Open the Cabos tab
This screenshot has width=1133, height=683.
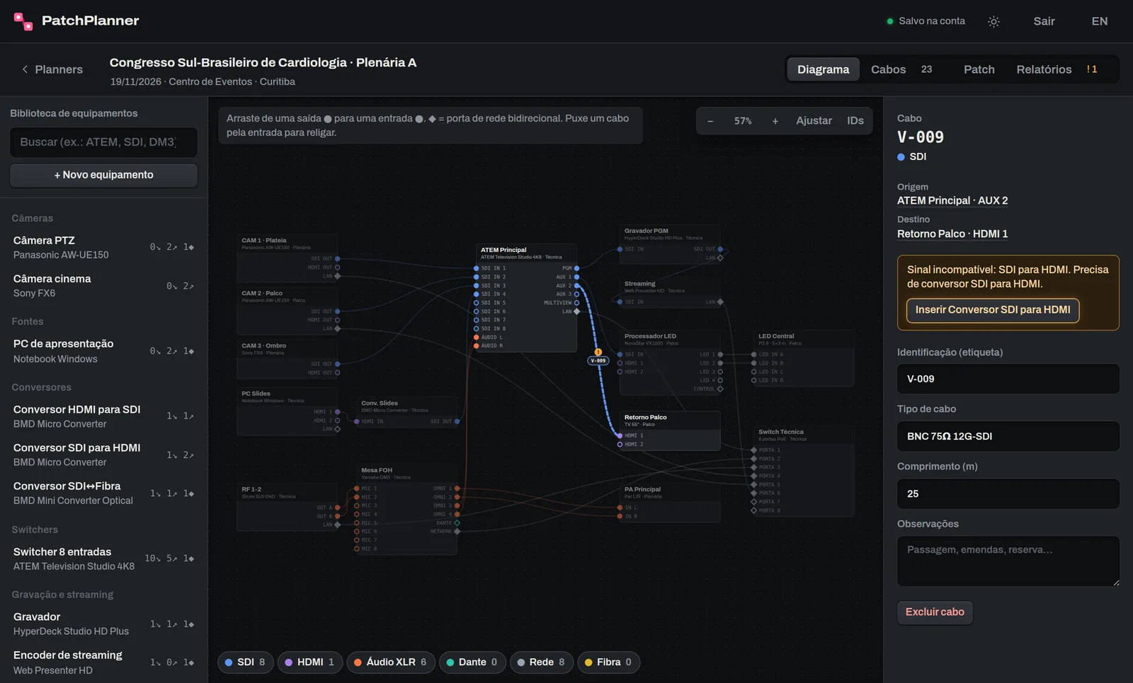901,69
